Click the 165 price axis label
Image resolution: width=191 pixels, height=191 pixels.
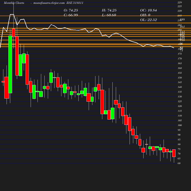[x=180, y=63]
